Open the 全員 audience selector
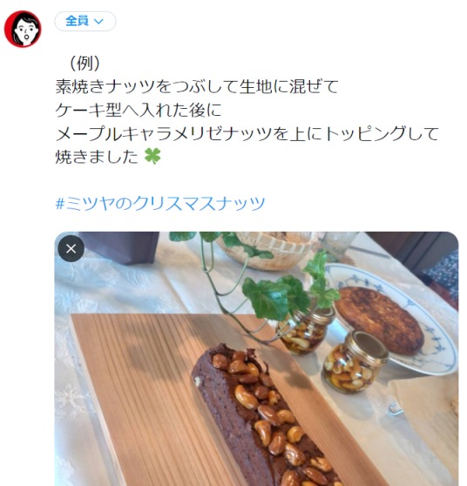The image size is (467, 486). (x=85, y=21)
